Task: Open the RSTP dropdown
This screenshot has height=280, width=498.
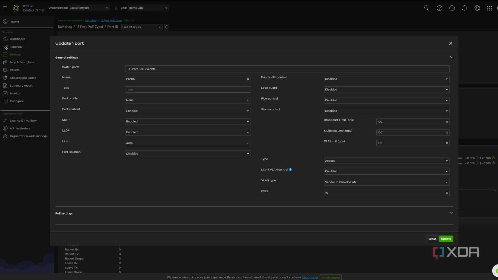Action: click(188, 122)
